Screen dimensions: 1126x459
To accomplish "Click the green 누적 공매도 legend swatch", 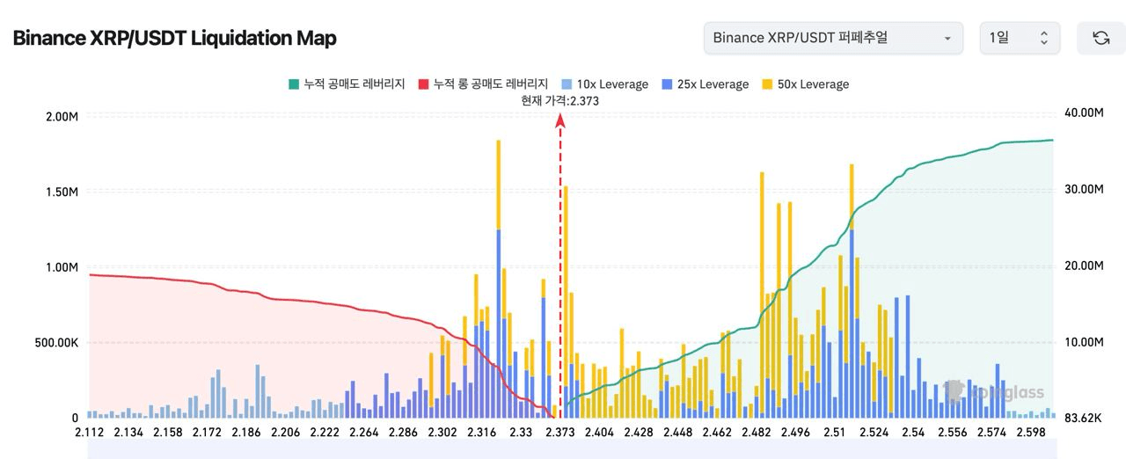I will pos(294,84).
